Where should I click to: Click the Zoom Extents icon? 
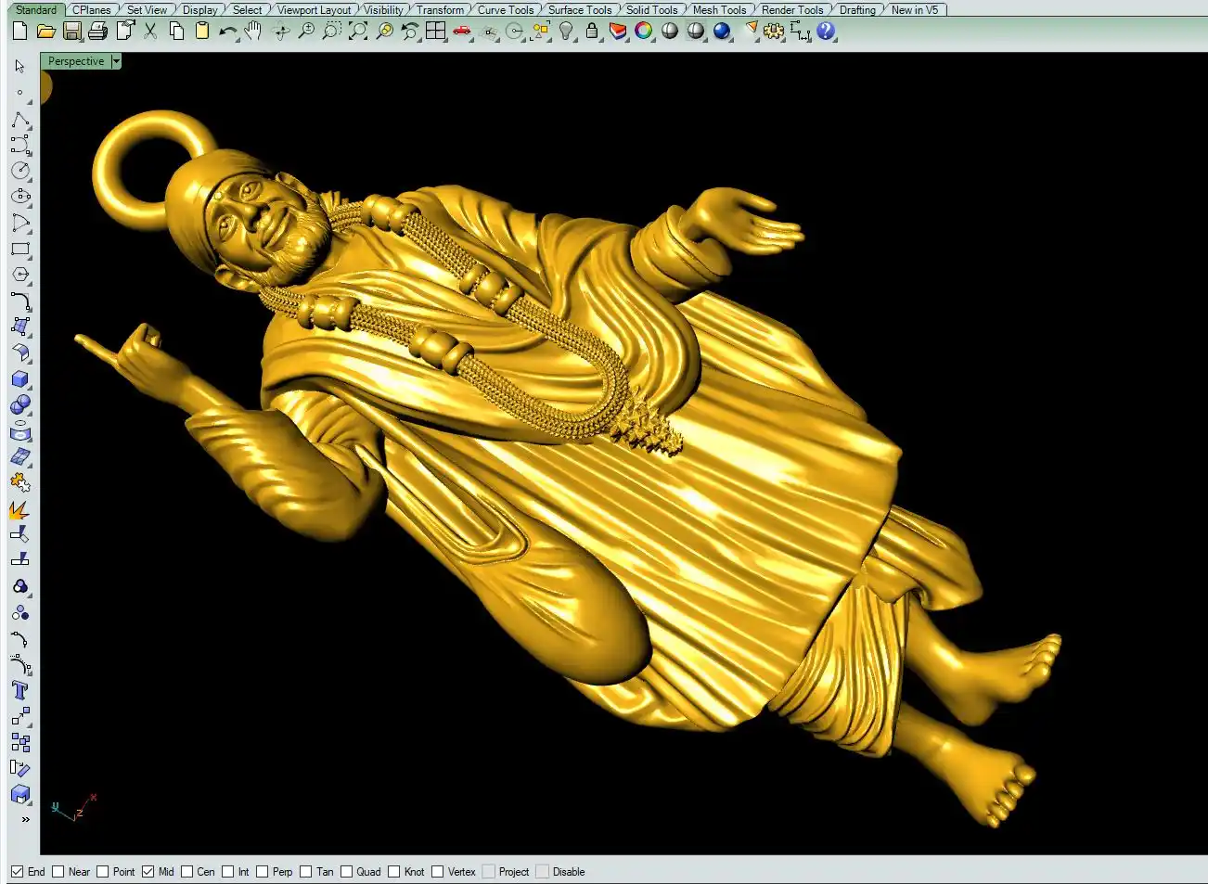pyautogui.click(x=358, y=32)
